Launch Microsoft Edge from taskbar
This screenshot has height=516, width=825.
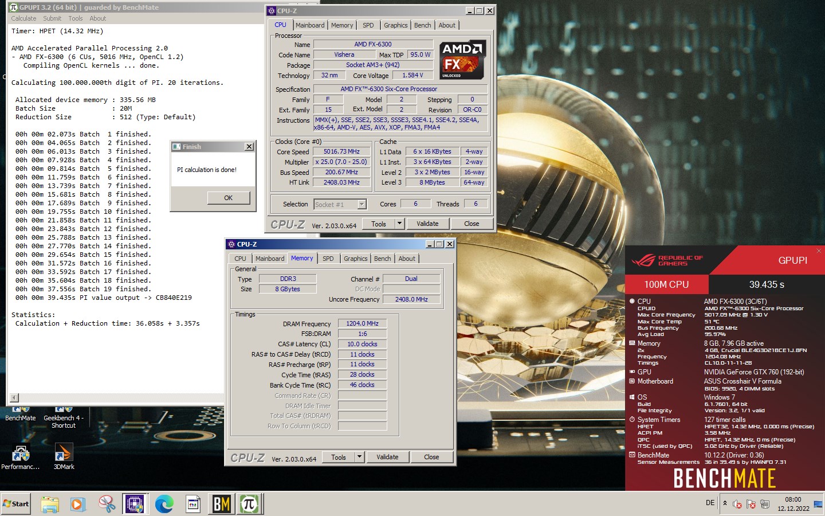click(164, 504)
